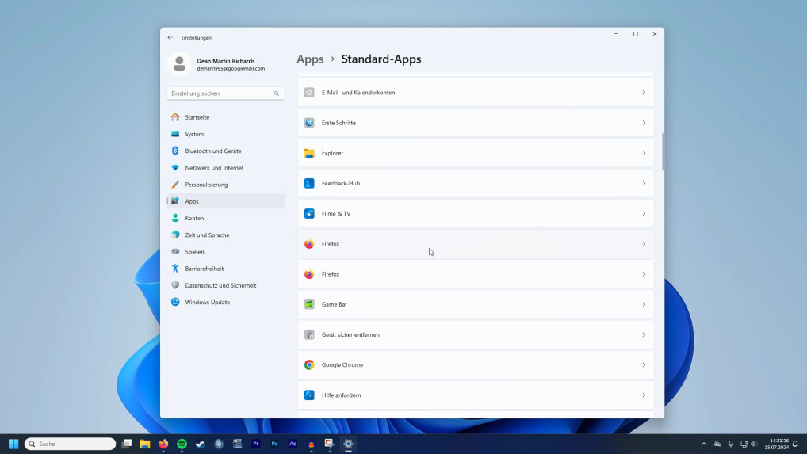Click the Explorer folder icon in the list
This screenshot has height=454, width=807.
click(x=309, y=153)
